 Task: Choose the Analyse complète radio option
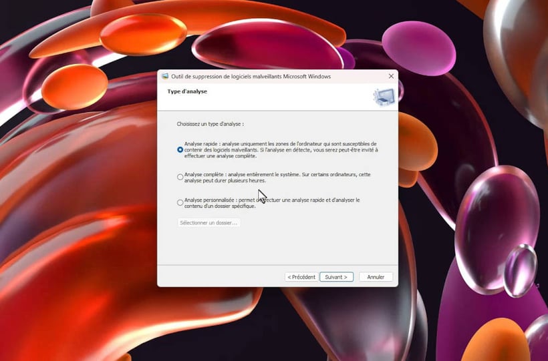pos(180,177)
